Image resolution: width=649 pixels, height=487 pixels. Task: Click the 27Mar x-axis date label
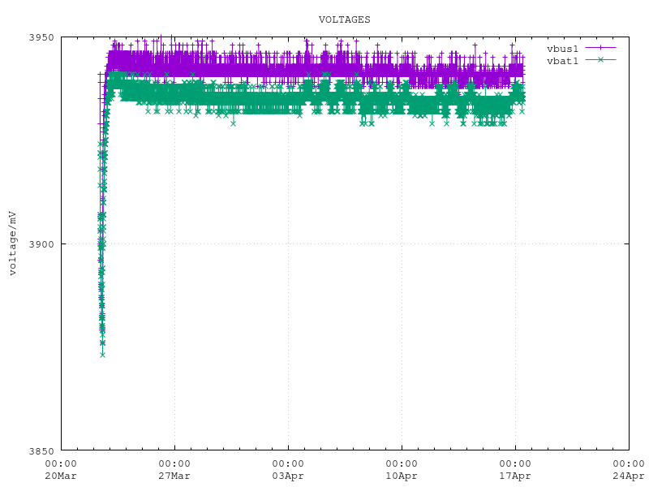(174, 476)
